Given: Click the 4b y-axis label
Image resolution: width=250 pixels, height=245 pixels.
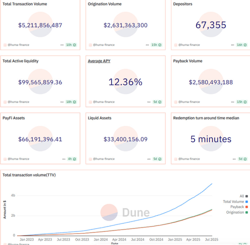Looking at the screenshot, I should point(13,195).
